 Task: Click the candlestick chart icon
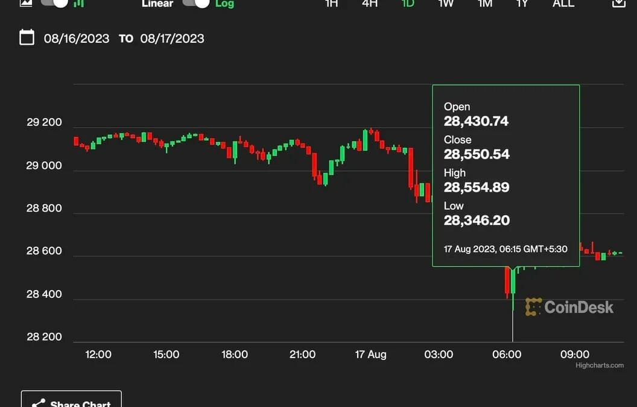[x=78, y=3]
